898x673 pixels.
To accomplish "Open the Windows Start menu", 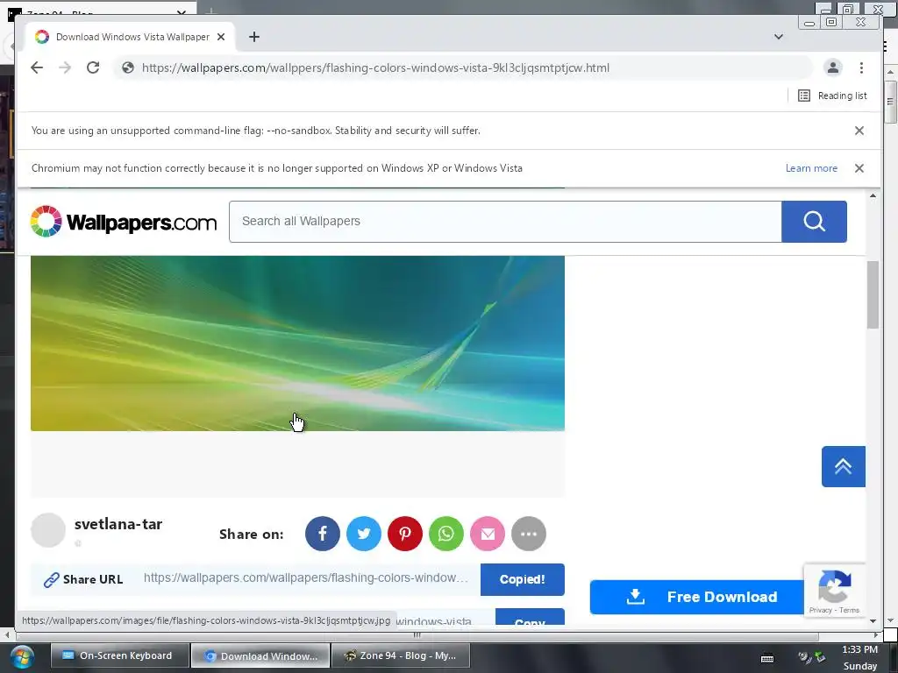I will coord(21,657).
